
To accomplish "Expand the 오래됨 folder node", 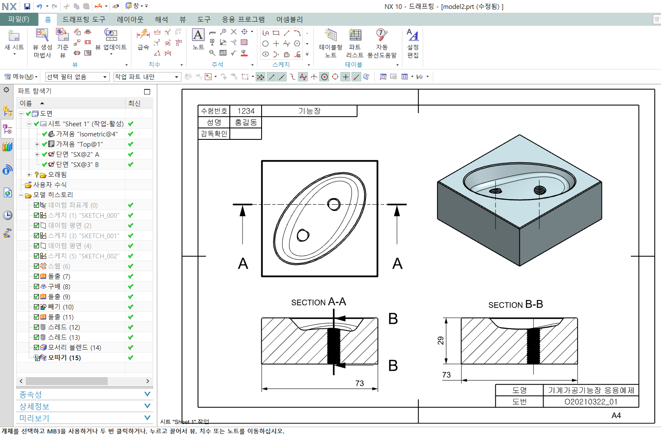I will [29, 175].
